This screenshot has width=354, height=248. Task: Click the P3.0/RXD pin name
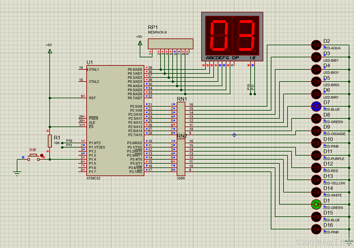[135, 143]
